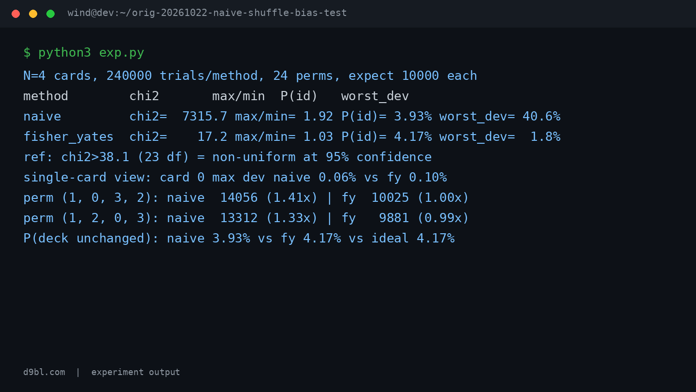Image resolution: width=696 pixels, height=392 pixels.
Task: Maximize the terminal using the green button
Action: 50,14
